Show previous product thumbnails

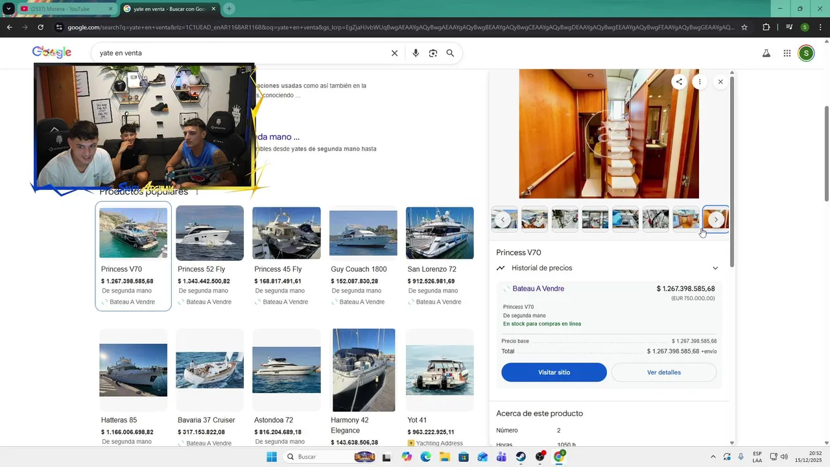503,220
